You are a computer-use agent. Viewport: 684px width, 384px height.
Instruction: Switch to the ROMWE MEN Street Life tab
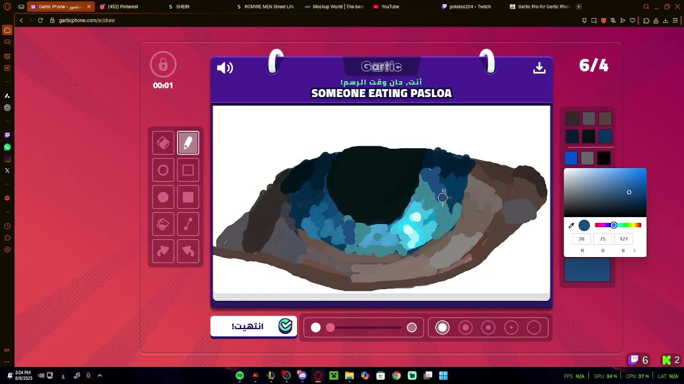click(266, 6)
